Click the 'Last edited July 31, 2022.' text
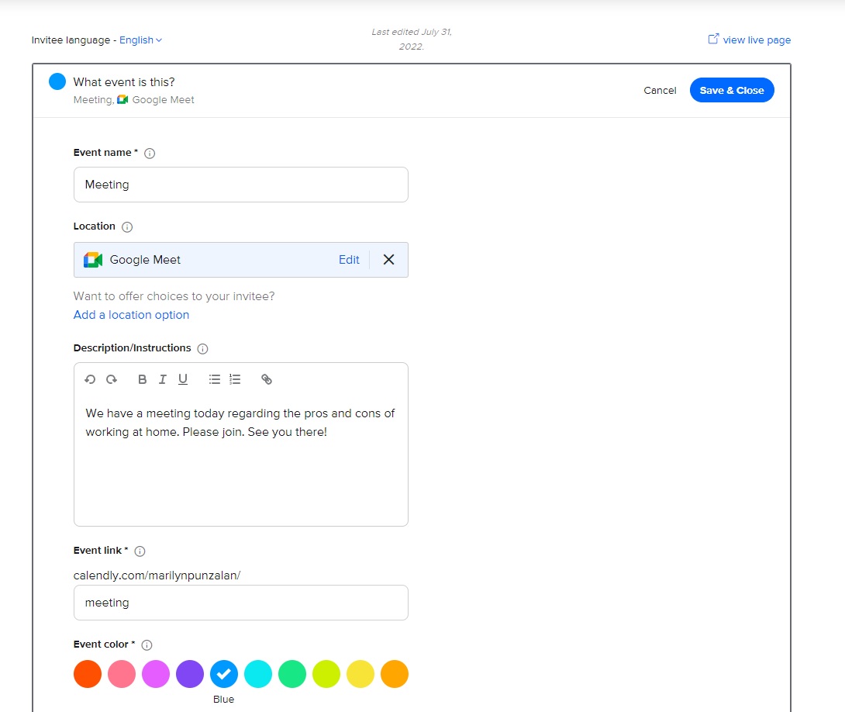The image size is (845, 712). click(x=412, y=40)
